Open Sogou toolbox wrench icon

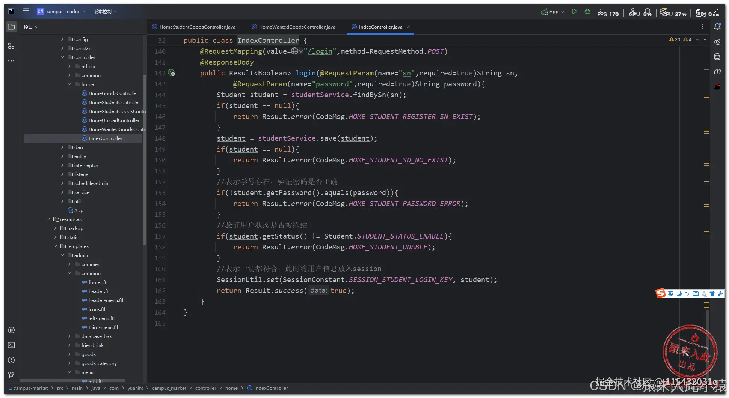720,294
